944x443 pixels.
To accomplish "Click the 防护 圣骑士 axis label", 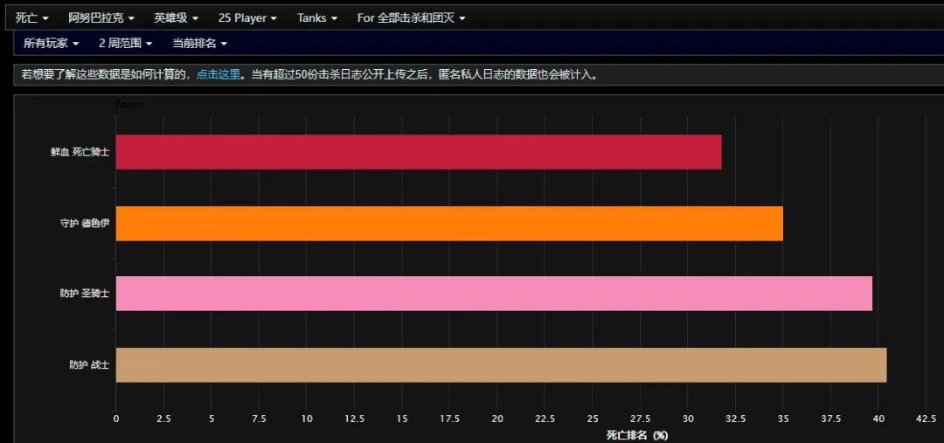I will pyautogui.click(x=85, y=294).
